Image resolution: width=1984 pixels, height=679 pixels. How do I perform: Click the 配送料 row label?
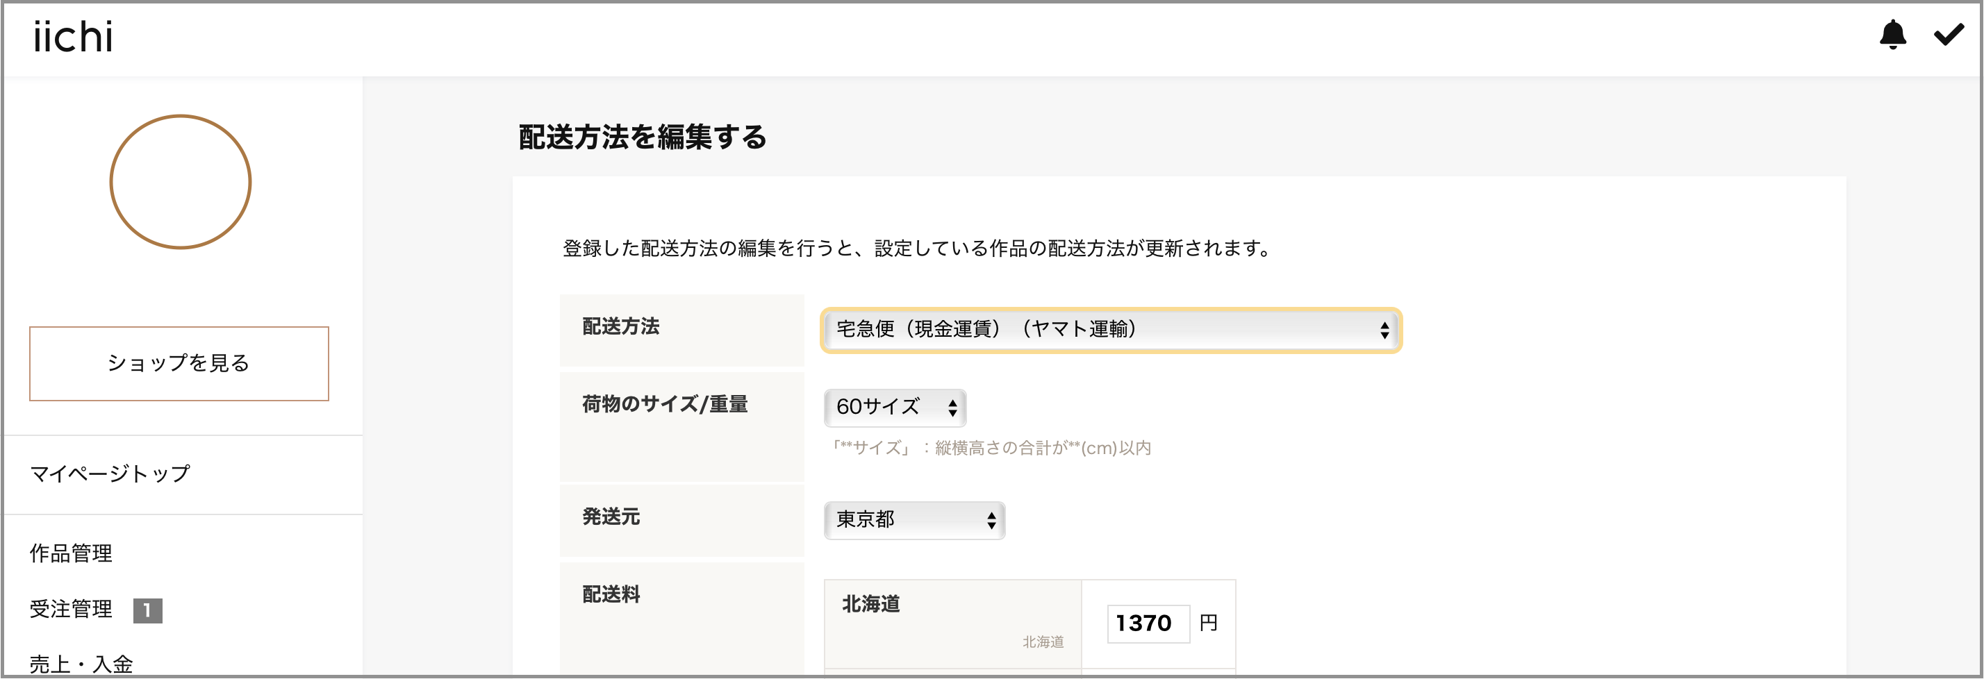[611, 594]
